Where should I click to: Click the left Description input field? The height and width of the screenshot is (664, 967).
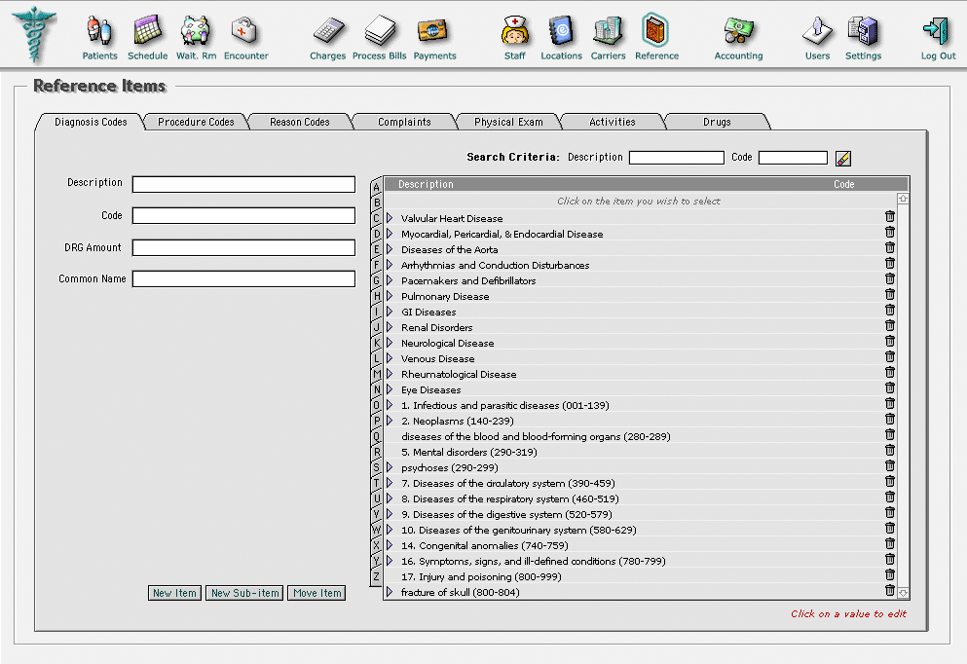pos(243,184)
